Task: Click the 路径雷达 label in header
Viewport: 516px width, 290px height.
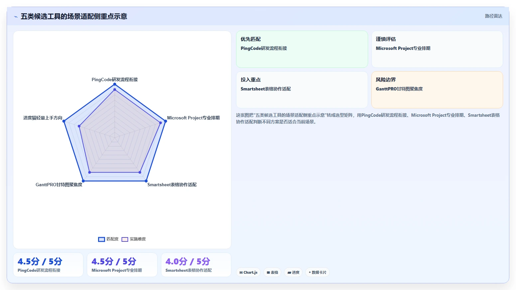Action: click(493, 16)
